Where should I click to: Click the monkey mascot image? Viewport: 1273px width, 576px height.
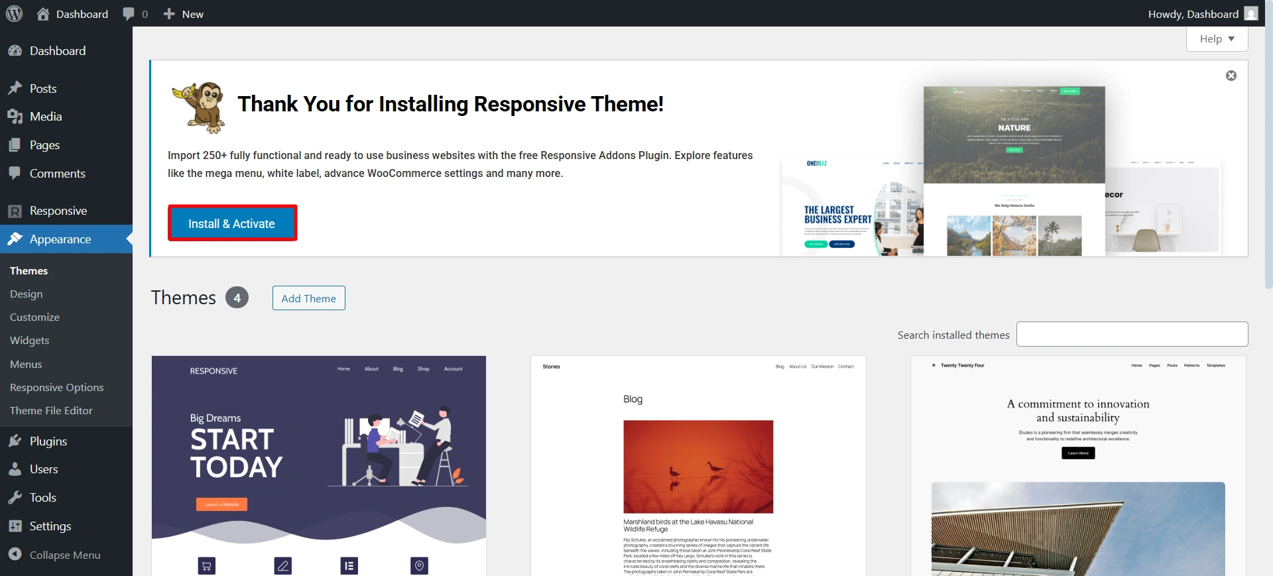point(199,108)
